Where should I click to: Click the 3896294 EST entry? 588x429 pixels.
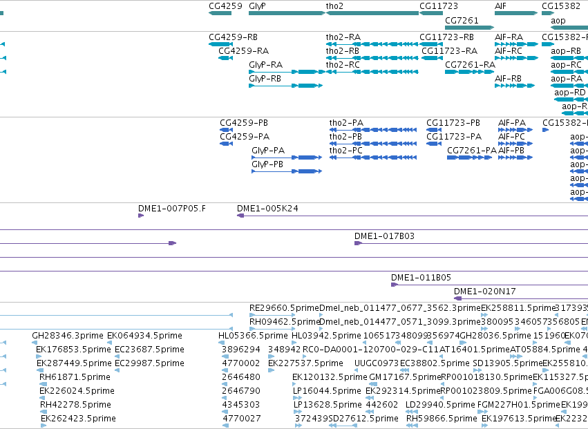(240, 350)
